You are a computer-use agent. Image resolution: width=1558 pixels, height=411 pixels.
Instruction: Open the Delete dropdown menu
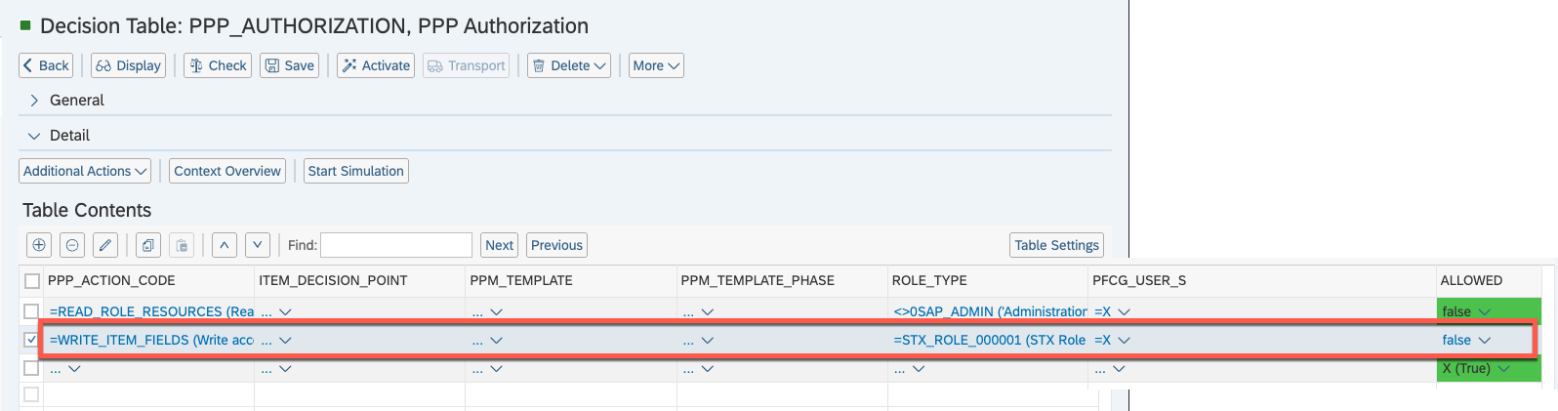point(569,65)
